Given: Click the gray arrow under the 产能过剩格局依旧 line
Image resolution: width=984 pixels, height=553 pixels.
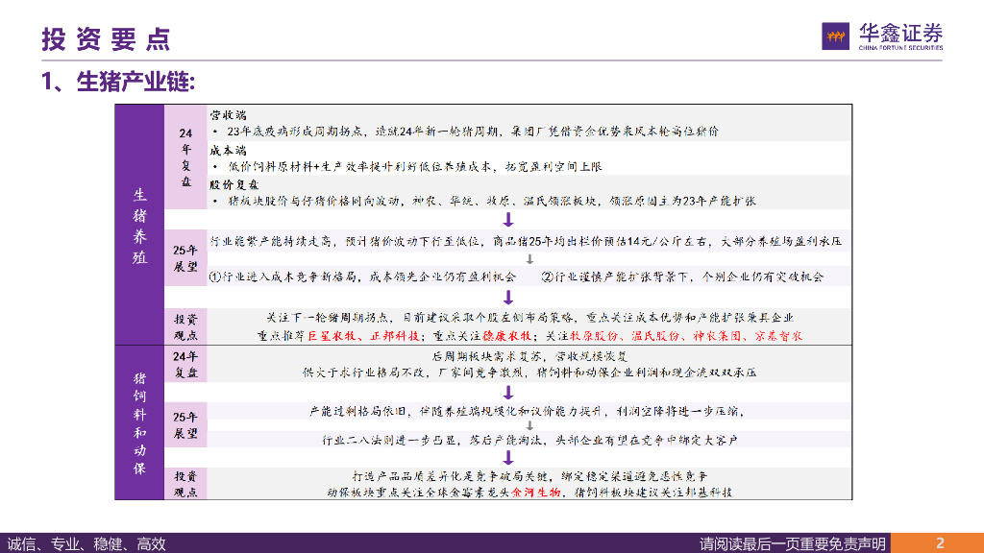Looking at the screenshot, I should tap(509, 423).
